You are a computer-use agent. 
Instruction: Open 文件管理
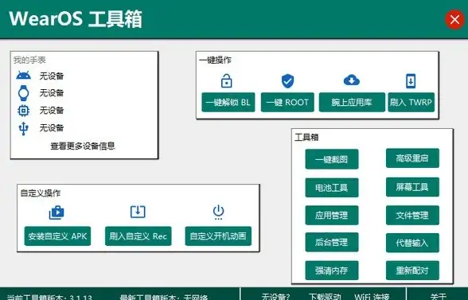coord(412,215)
